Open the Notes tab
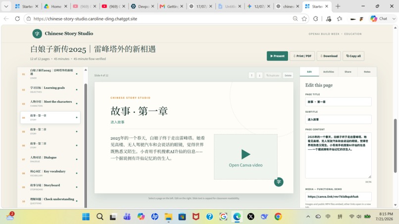 tap(367, 72)
